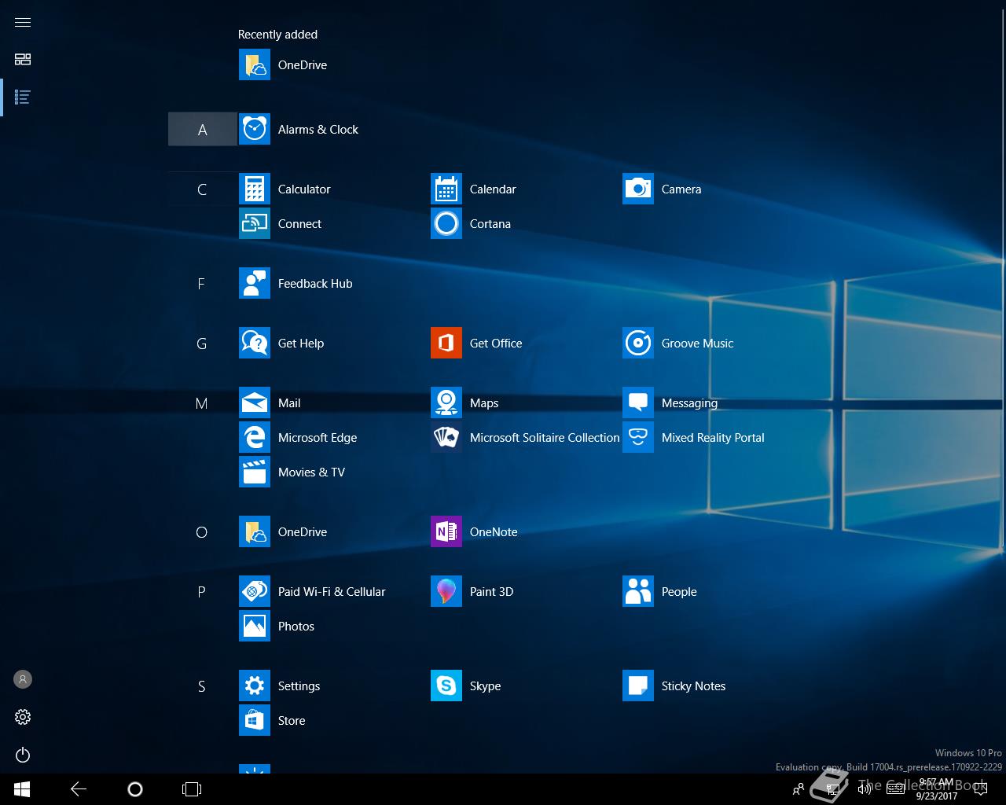Tap the taskbar Back arrow
This screenshot has height=805, width=1006.
coord(79,789)
